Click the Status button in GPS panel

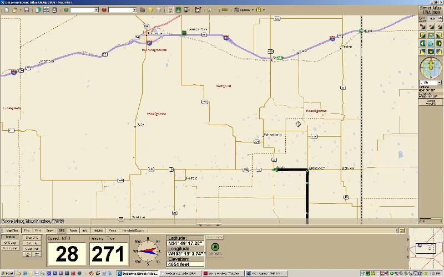click(x=11, y=237)
